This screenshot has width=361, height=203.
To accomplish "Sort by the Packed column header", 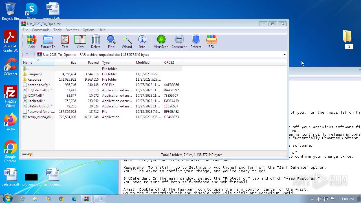I will 89,62.
